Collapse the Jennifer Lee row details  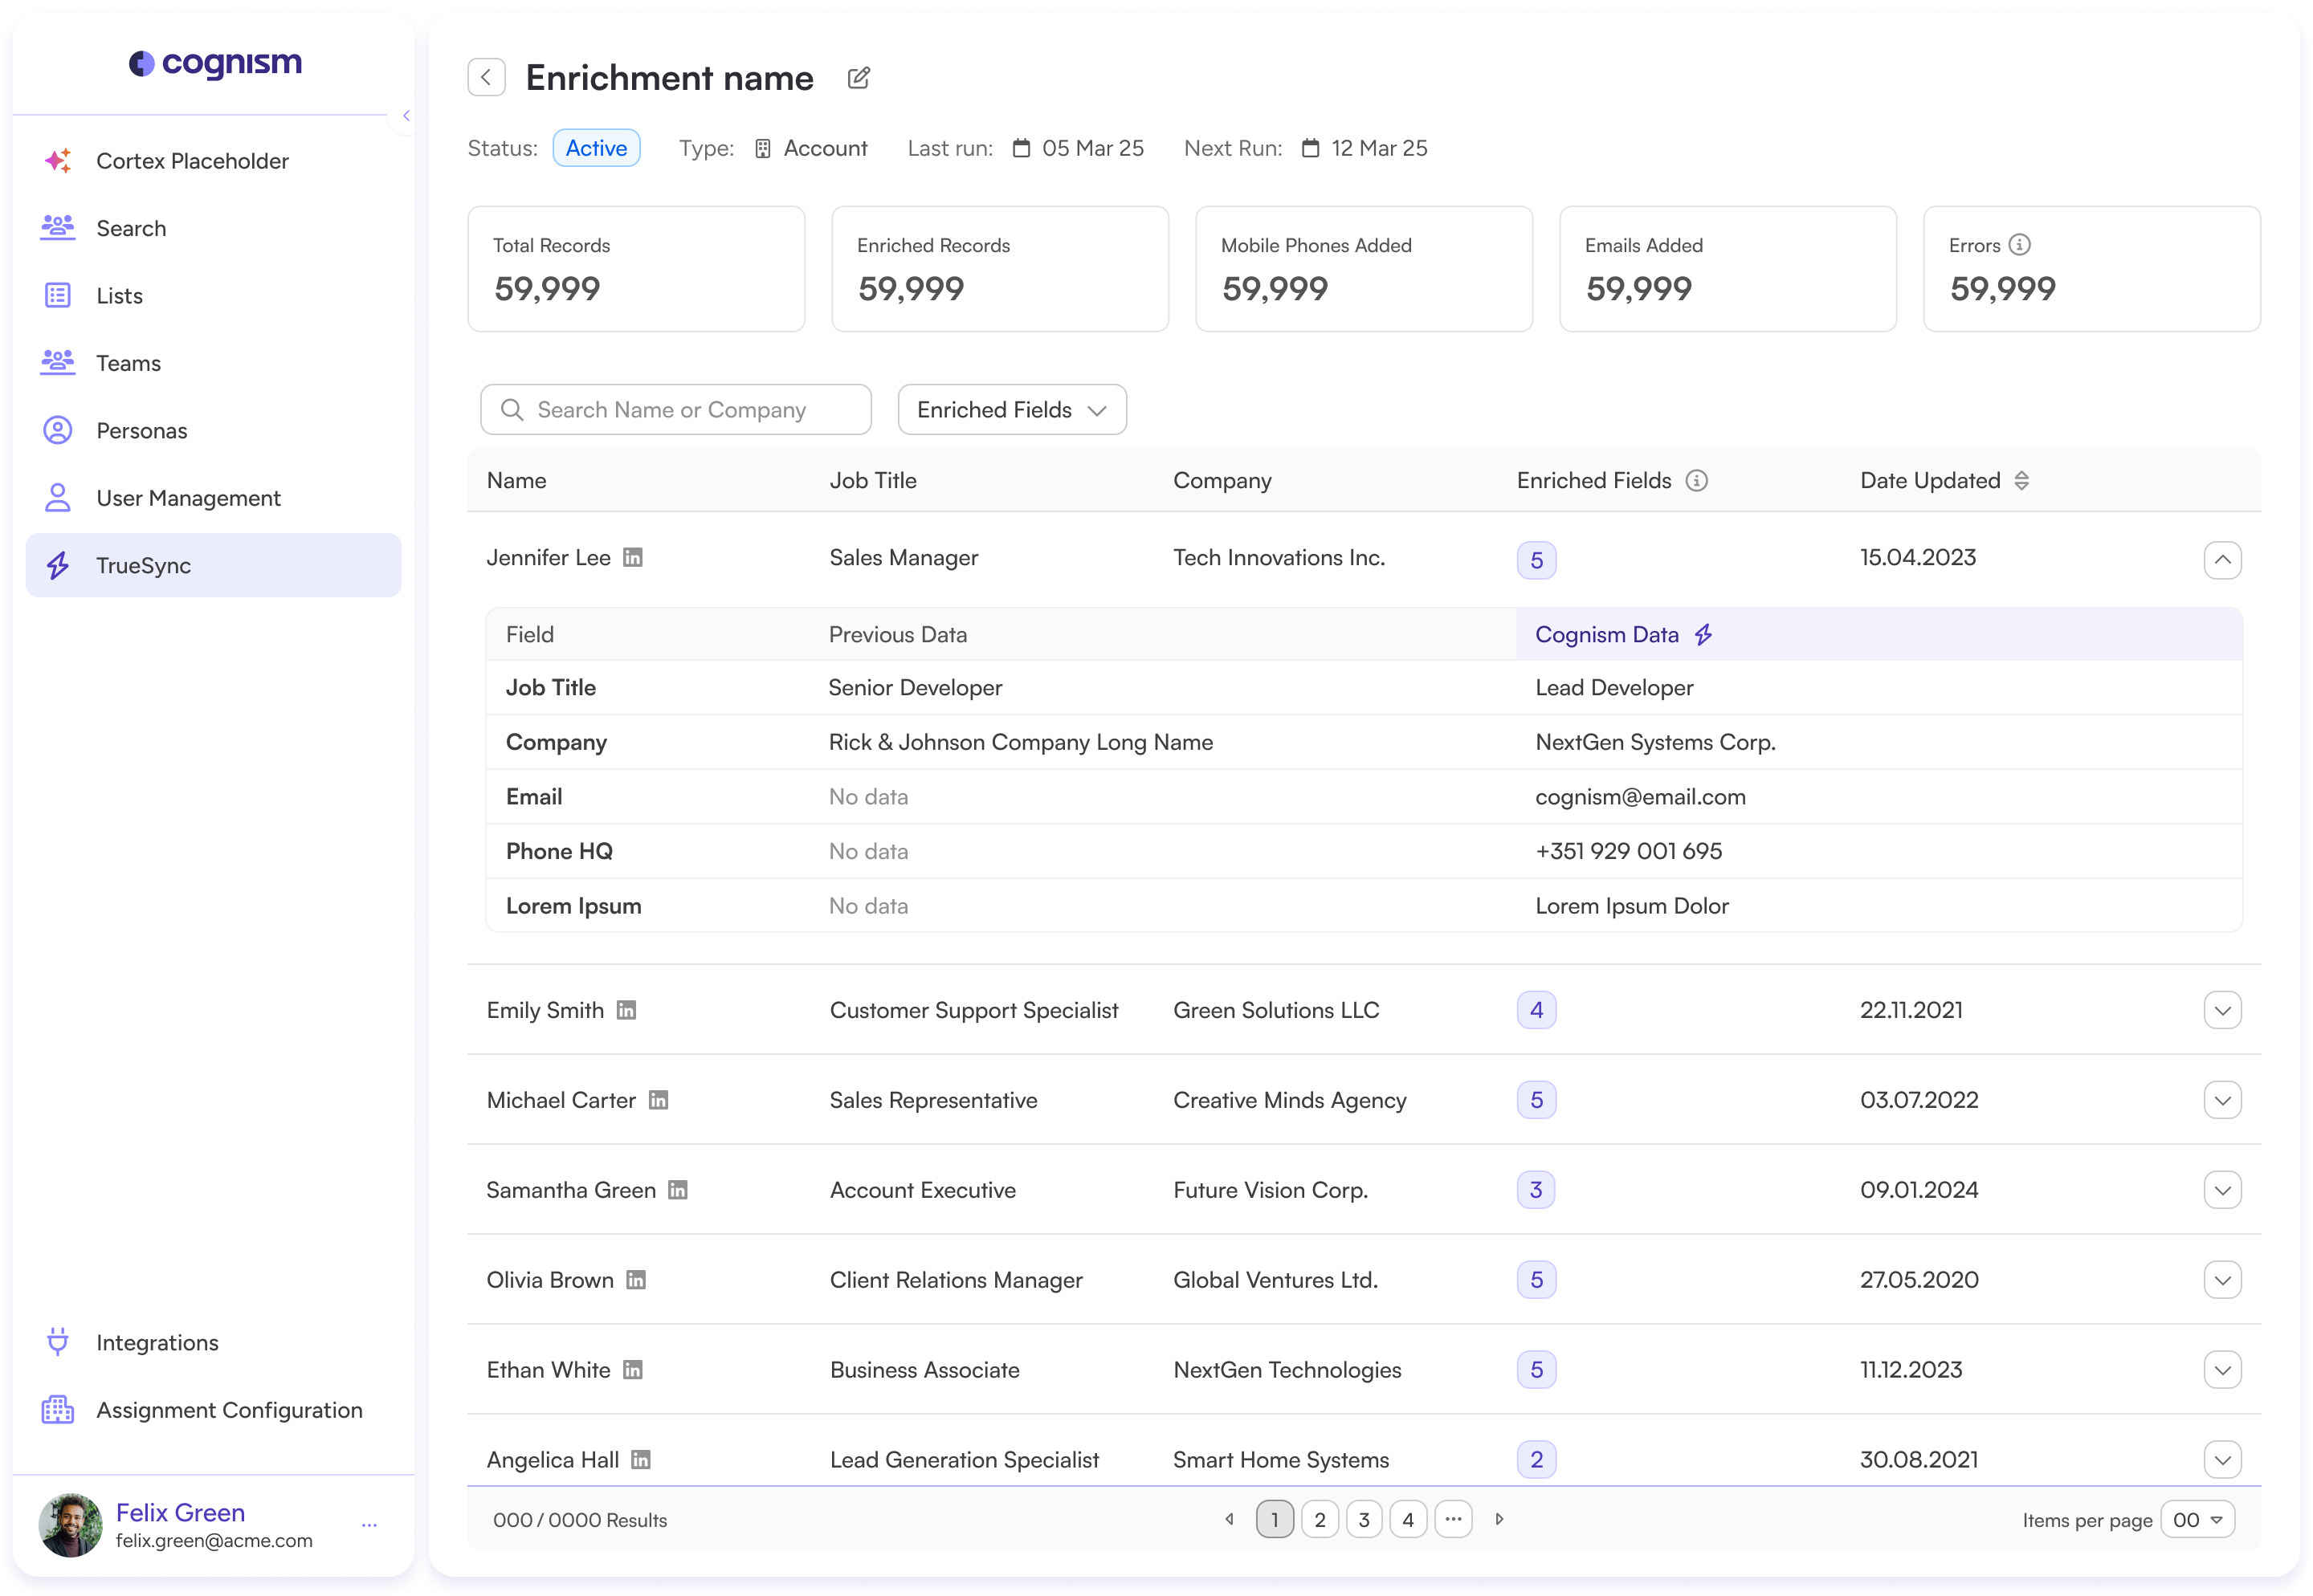tap(2222, 560)
